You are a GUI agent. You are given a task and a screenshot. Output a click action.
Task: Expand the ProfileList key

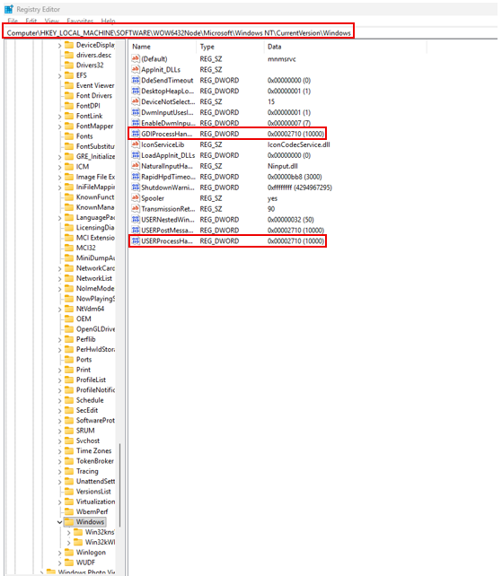(x=59, y=380)
